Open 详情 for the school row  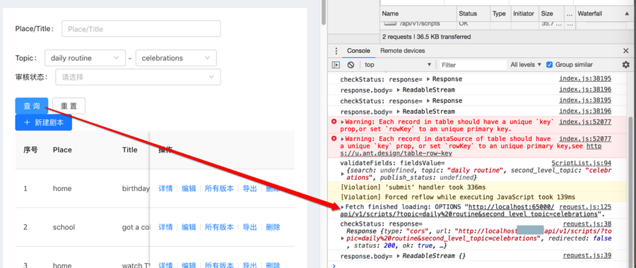click(x=165, y=227)
